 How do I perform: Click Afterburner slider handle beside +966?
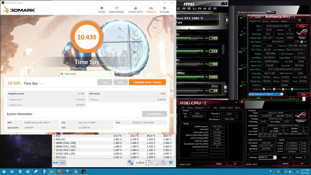pos(202,77)
